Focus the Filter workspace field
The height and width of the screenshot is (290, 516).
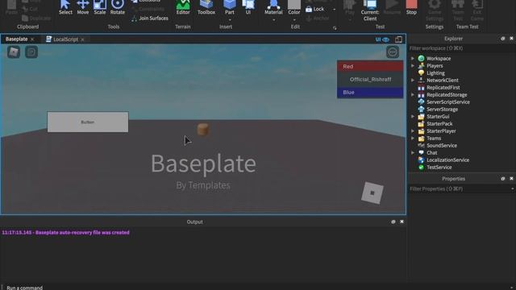461,48
